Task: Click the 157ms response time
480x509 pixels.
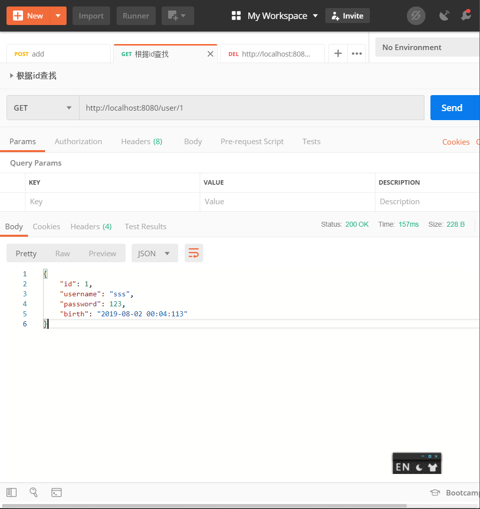Action: coord(408,224)
